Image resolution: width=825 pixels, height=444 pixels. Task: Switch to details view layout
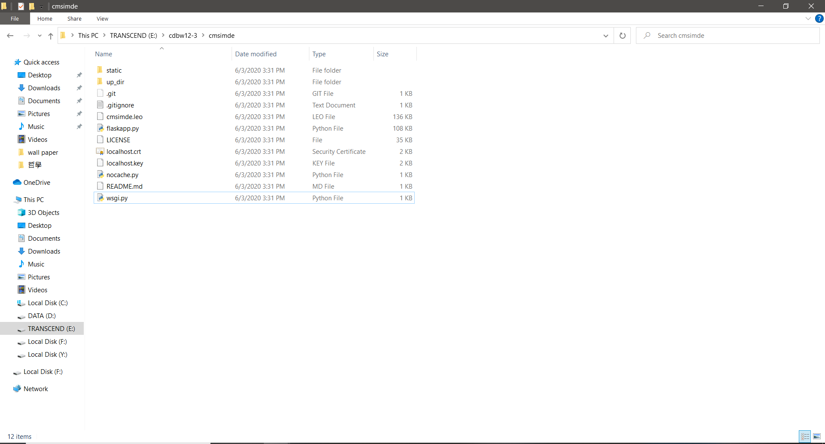(805, 436)
